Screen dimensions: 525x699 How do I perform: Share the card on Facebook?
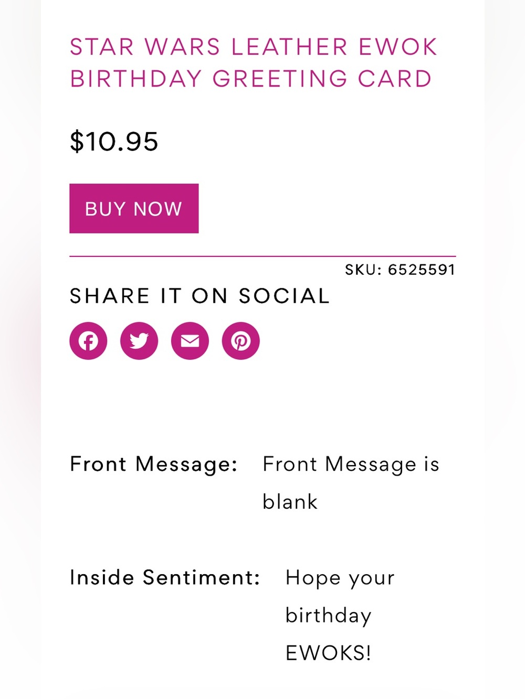(x=88, y=341)
